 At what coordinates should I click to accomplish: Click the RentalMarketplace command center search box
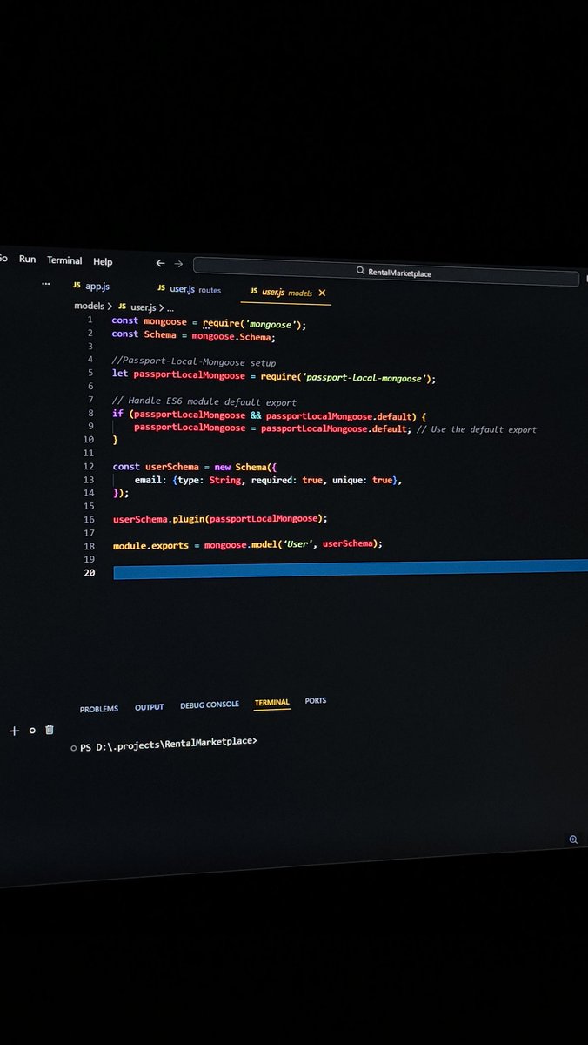coord(386,272)
